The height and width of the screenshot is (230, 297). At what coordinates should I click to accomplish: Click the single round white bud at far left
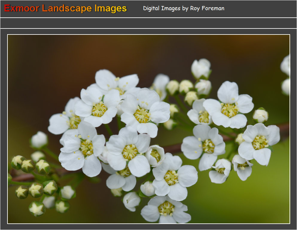pos(39,140)
